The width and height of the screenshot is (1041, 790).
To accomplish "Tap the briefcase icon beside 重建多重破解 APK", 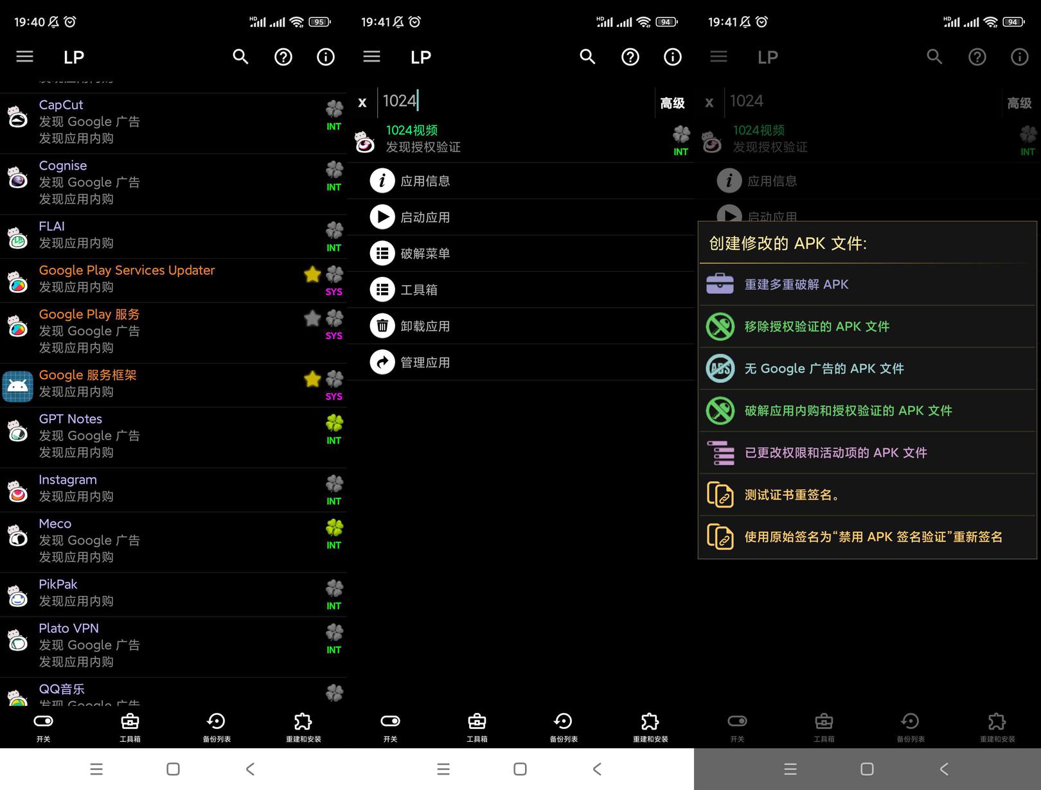I will (x=720, y=284).
